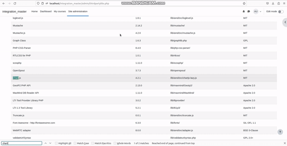287x146 pixels.
Task: Click the Chart.js row name
Action: (17, 78)
